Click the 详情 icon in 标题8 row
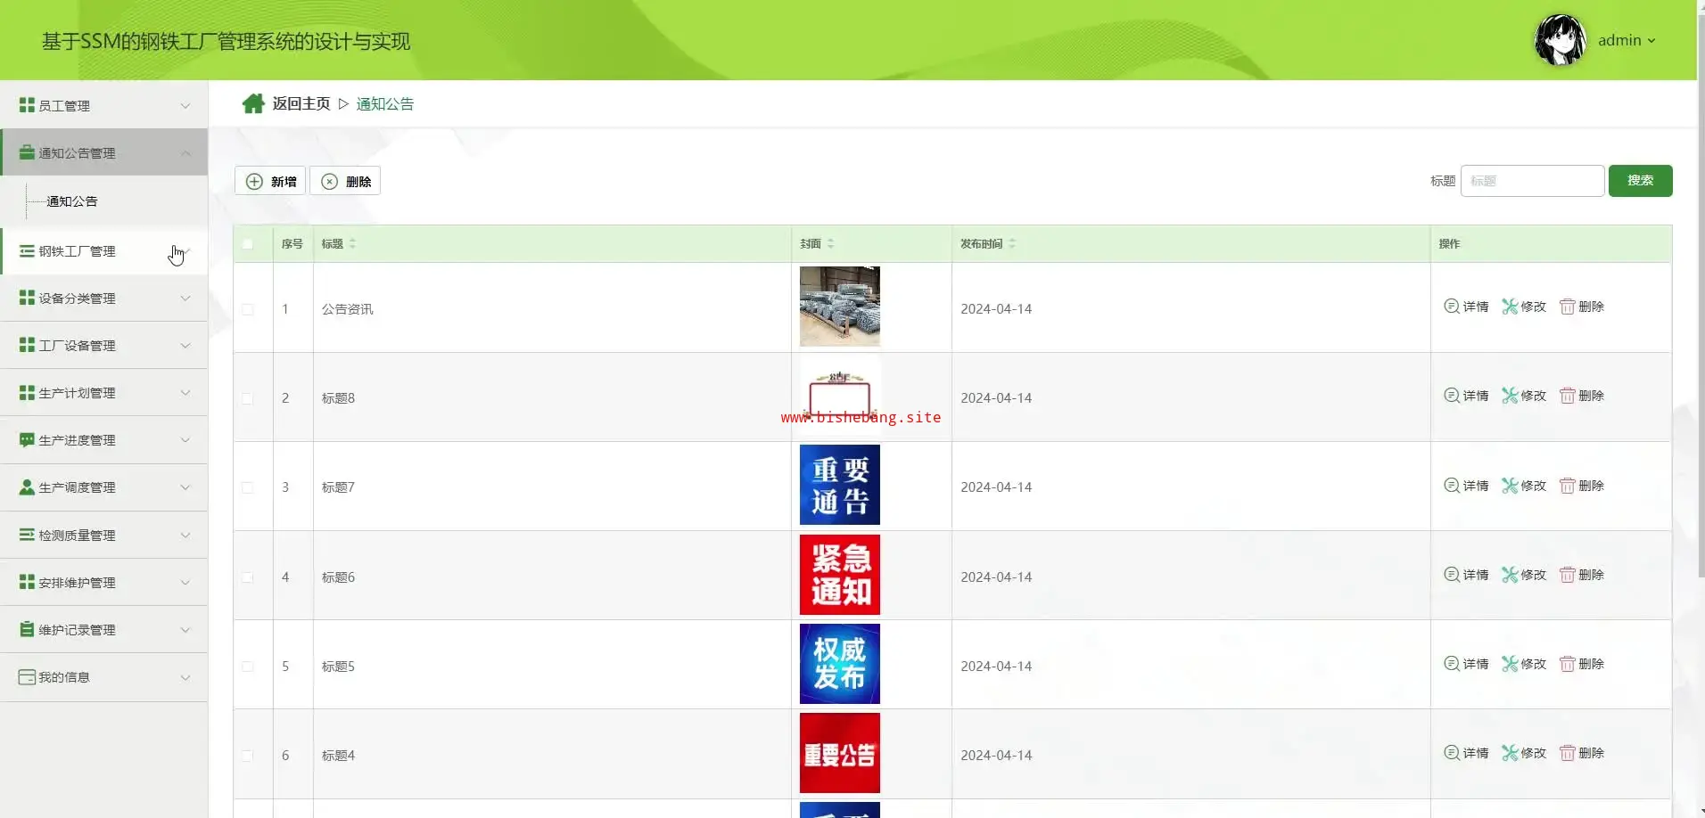The image size is (1705, 818). [x=1452, y=396]
